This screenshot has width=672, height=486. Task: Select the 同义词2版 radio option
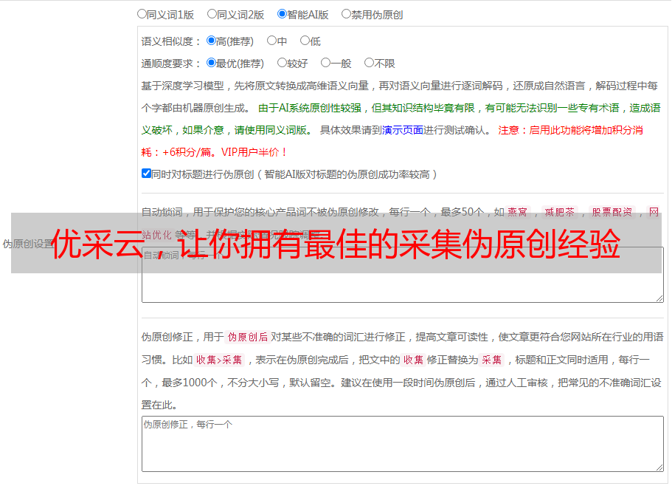[212, 14]
